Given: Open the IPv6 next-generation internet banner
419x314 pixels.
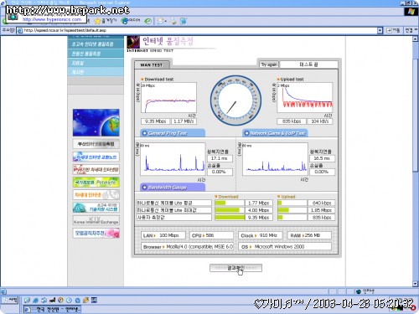Looking at the screenshot, I should (x=96, y=169).
